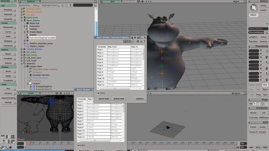Click the Rotate transform icon
The width and height of the screenshot is (269, 151).
click(x=267, y=62)
